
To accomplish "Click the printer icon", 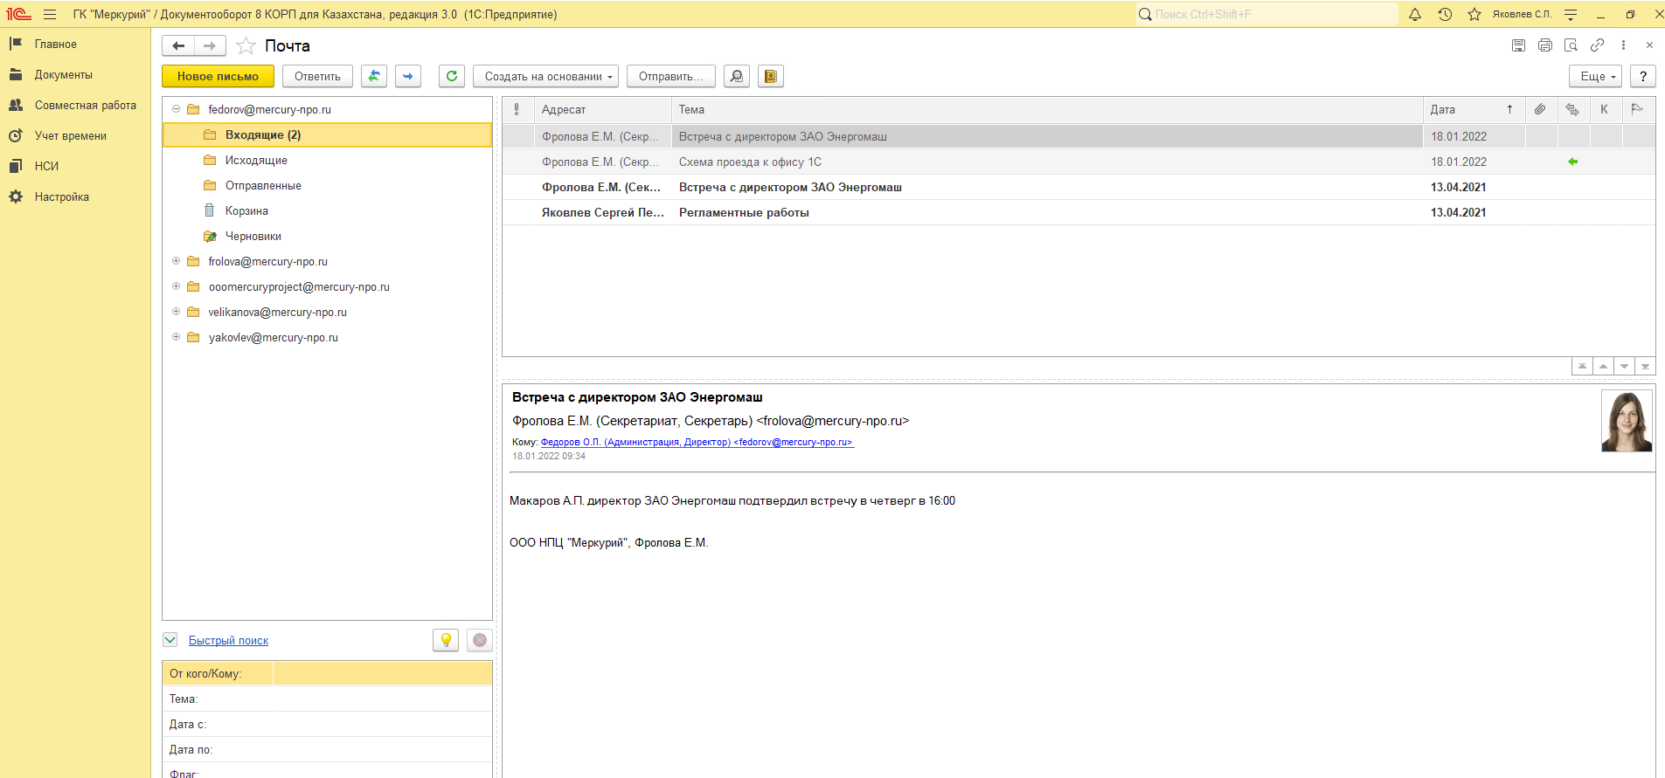I will tap(1544, 45).
